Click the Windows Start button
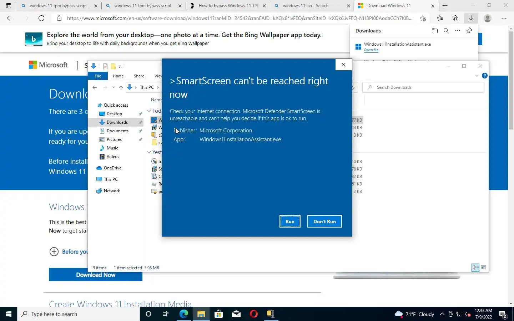 pyautogui.click(x=9, y=314)
